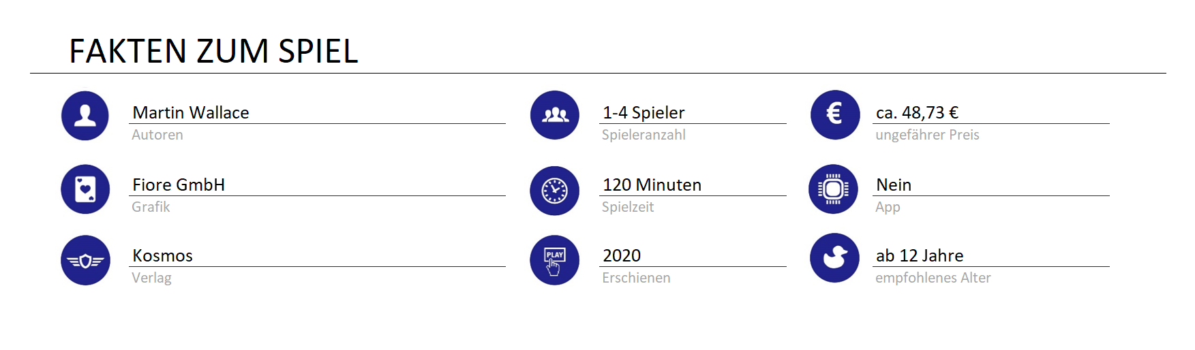
Task: Click the chip App icon
Action: (833, 189)
